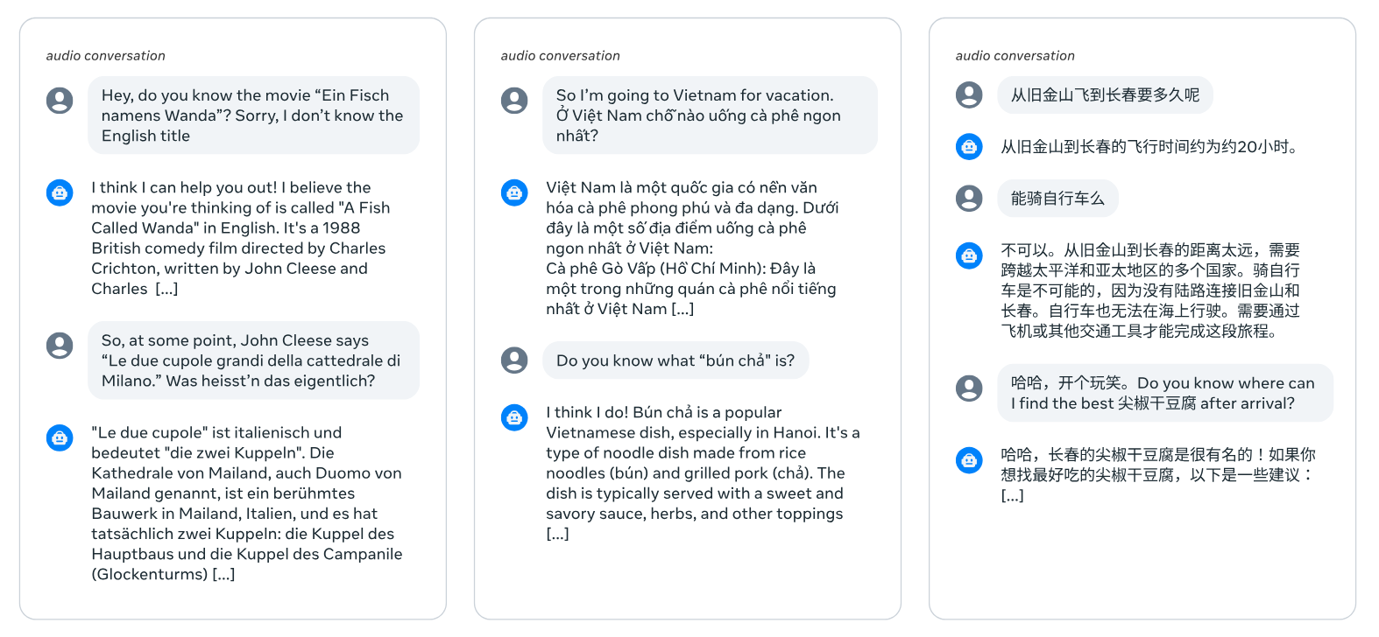Click user avatar beside "Ein Fisch namens Wanda" message

coord(60,101)
